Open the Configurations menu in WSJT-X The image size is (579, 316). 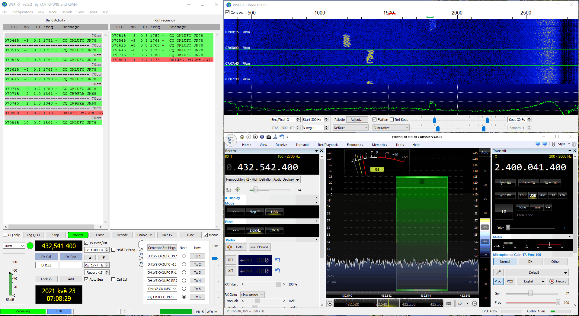tap(22, 12)
